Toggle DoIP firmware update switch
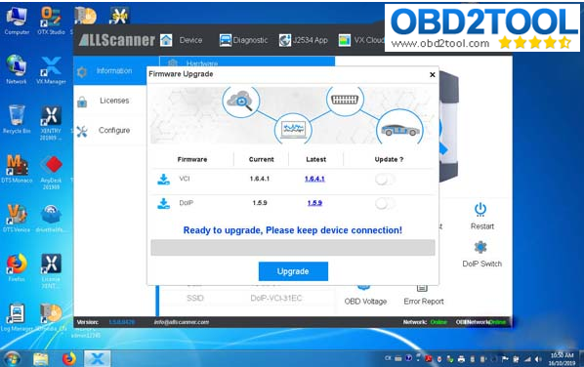The image size is (584, 367). pyautogui.click(x=385, y=204)
